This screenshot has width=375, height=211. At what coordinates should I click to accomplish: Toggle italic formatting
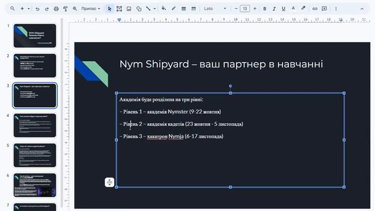pos(274,9)
